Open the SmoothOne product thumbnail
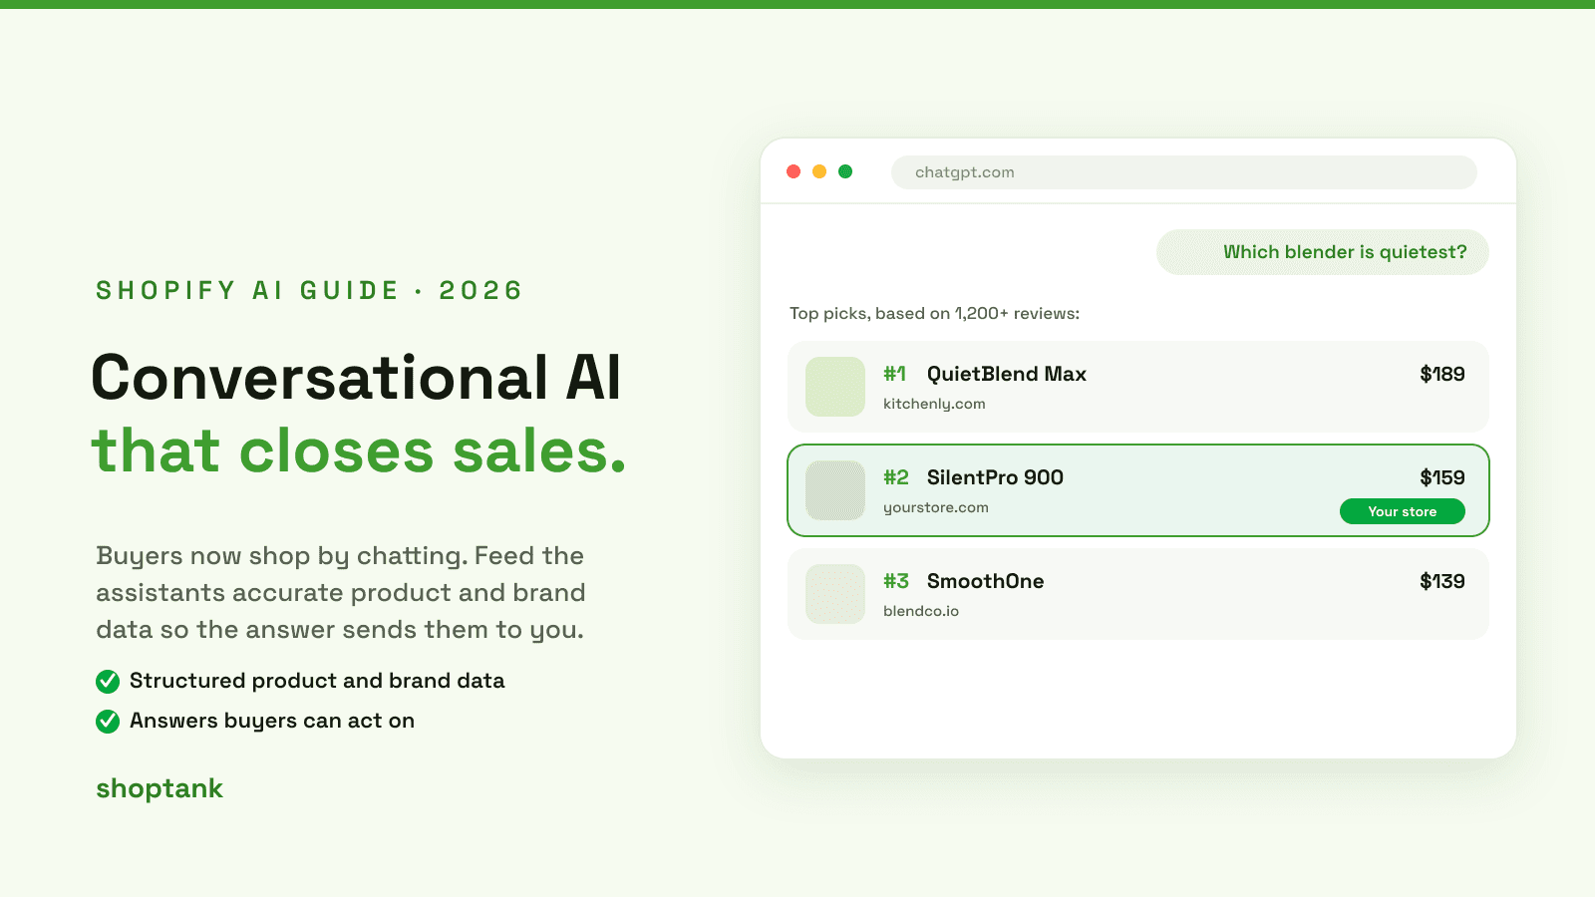This screenshot has height=897, width=1595. tap(835, 594)
